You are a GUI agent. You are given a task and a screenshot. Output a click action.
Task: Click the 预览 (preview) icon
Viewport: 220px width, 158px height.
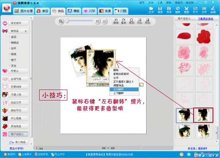click(x=147, y=21)
